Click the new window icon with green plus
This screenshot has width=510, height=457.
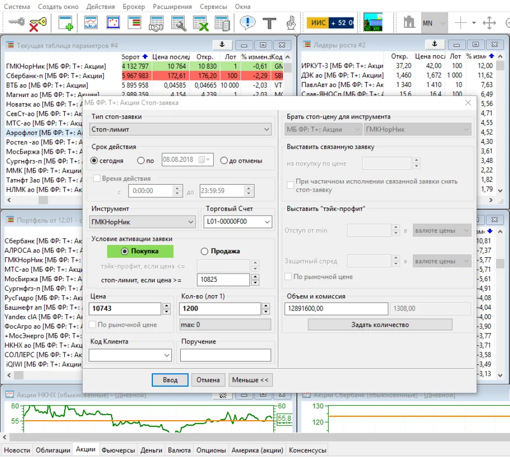[x=66, y=23]
